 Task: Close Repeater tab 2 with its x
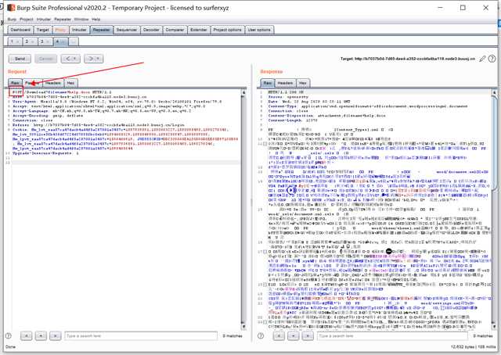pos(33,41)
